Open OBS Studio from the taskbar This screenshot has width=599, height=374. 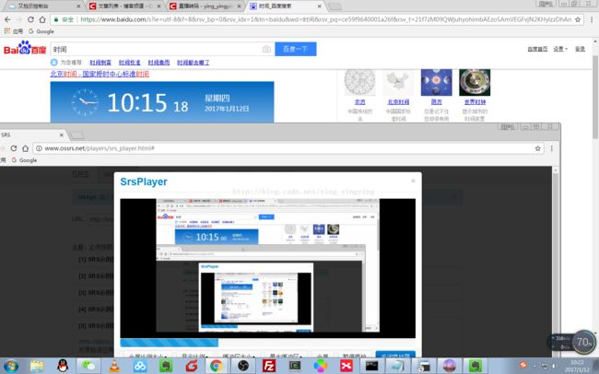click(x=243, y=366)
